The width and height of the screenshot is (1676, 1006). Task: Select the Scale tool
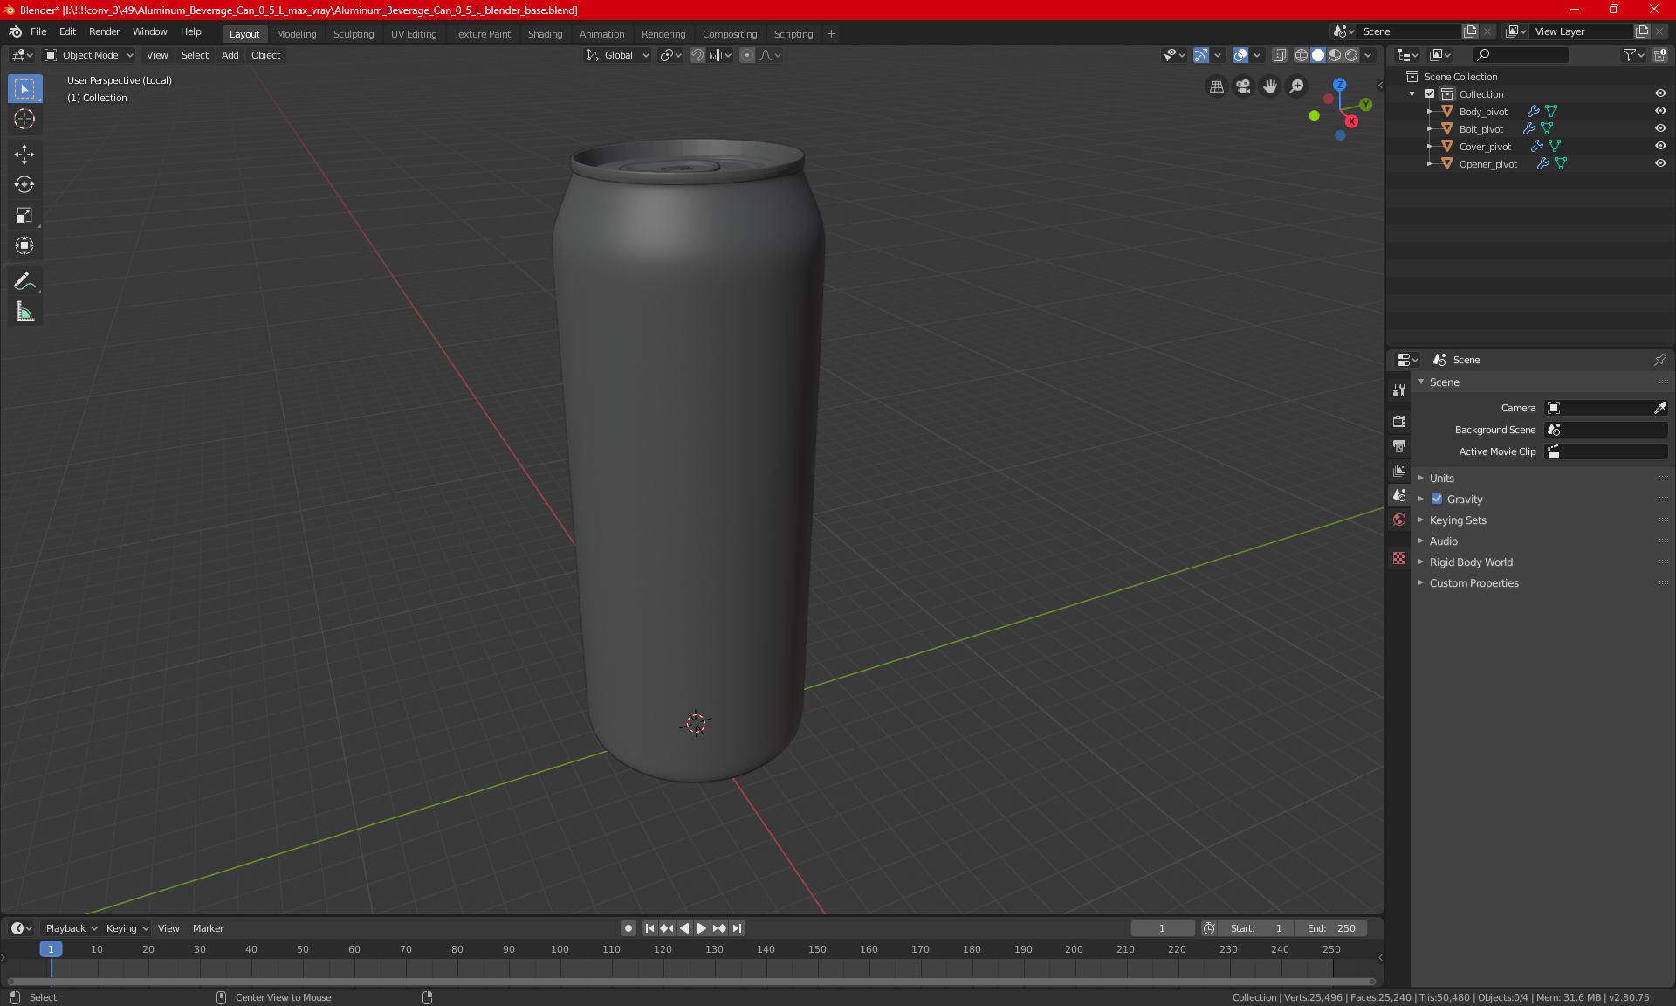click(x=24, y=215)
